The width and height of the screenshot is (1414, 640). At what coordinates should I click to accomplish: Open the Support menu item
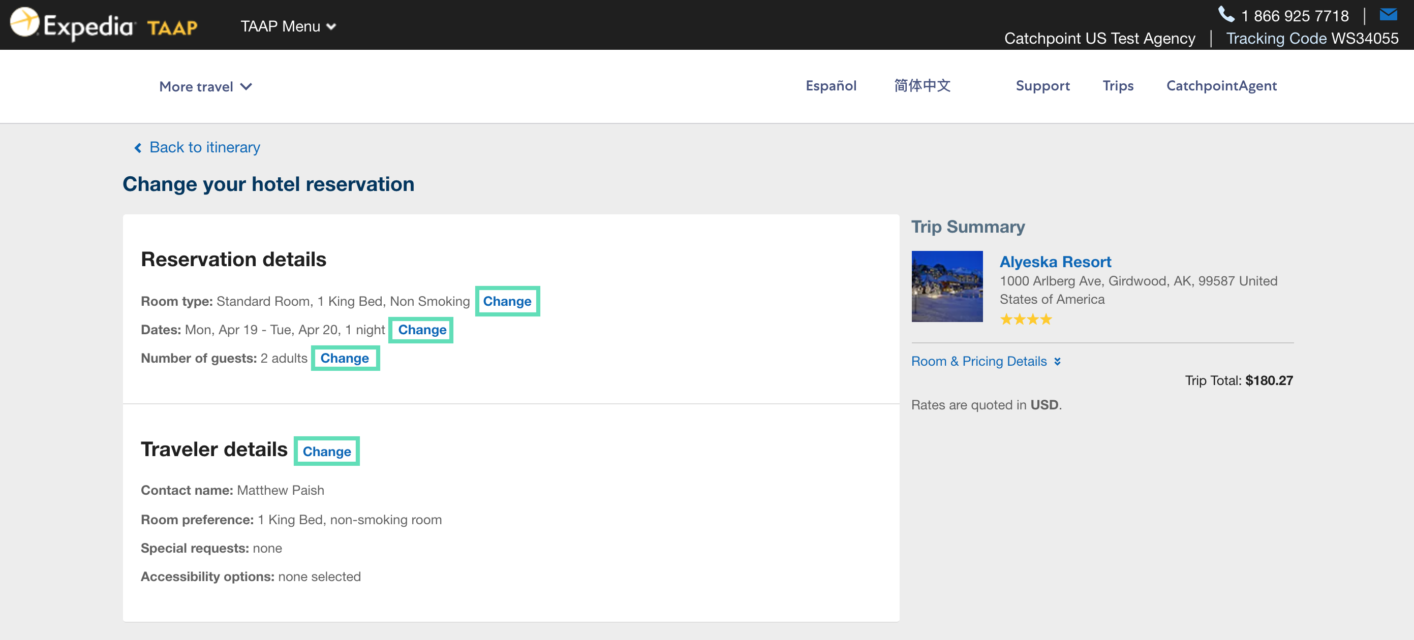tap(1042, 85)
